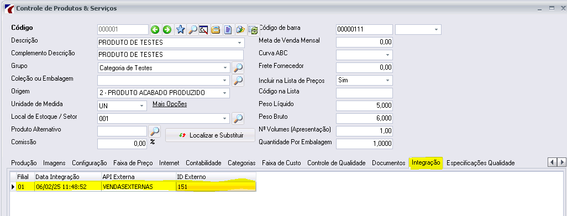567x216 pixels.
Task: Open the Curva ABC dropdown
Action: 388,55
